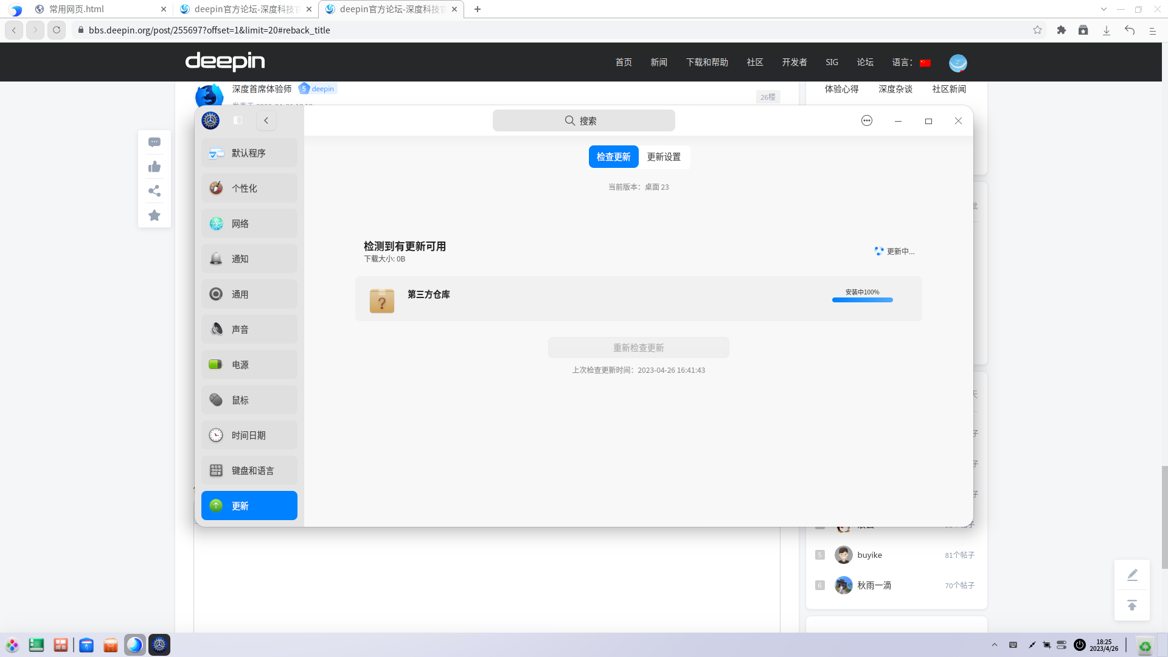The width and height of the screenshot is (1168, 657).
Task: Open 键盘和语言 settings in sidebar
Action: (x=249, y=470)
